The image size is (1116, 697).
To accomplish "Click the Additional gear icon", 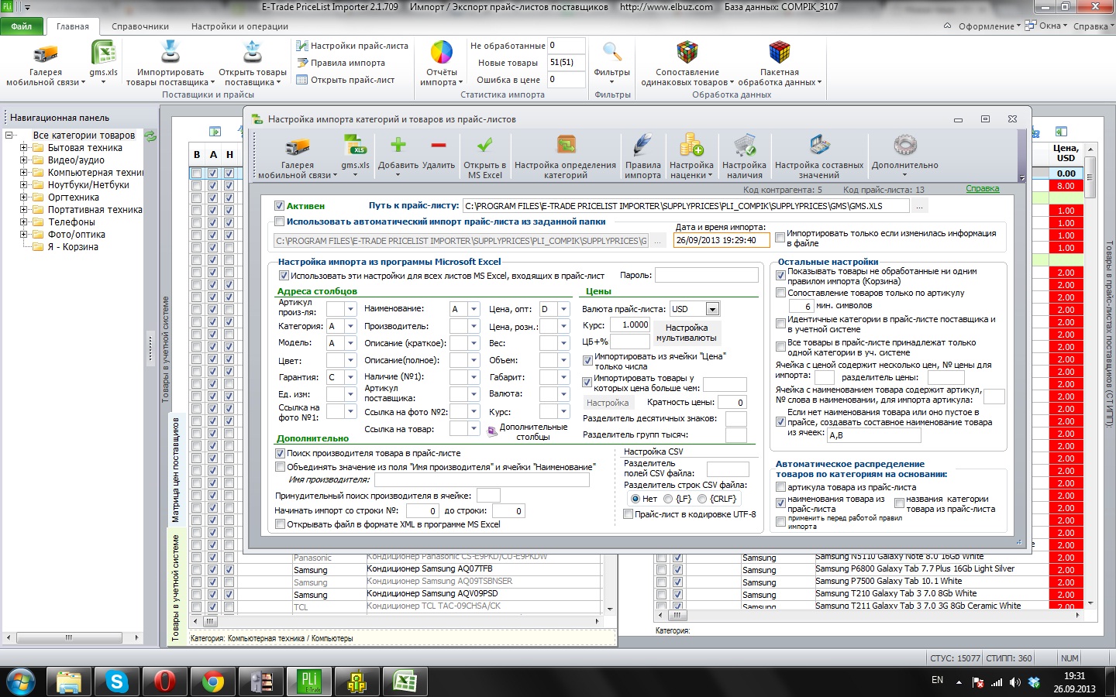I will [904, 145].
